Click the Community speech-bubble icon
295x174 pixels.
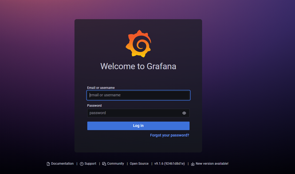click(x=104, y=164)
